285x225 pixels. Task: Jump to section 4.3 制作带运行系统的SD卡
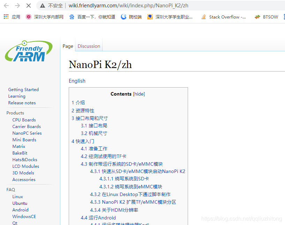(x=122, y=164)
